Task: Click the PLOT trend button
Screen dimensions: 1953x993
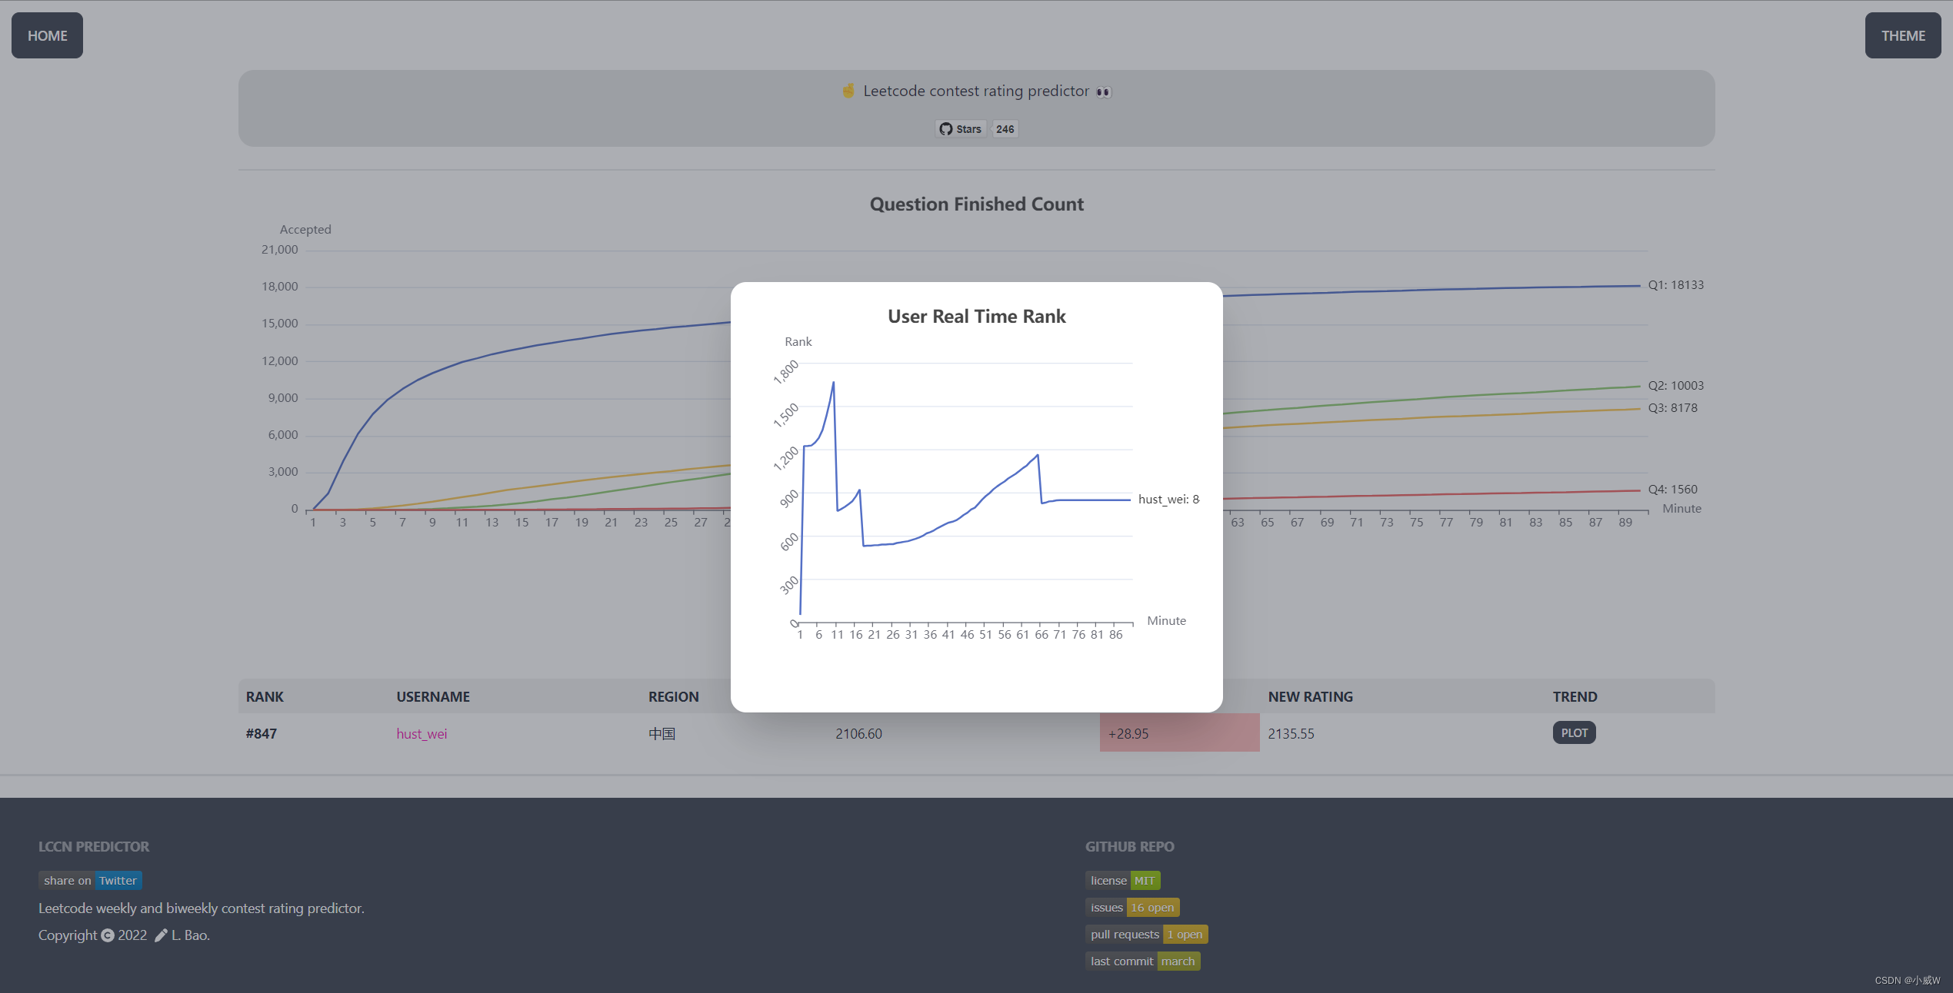Action: tap(1574, 732)
